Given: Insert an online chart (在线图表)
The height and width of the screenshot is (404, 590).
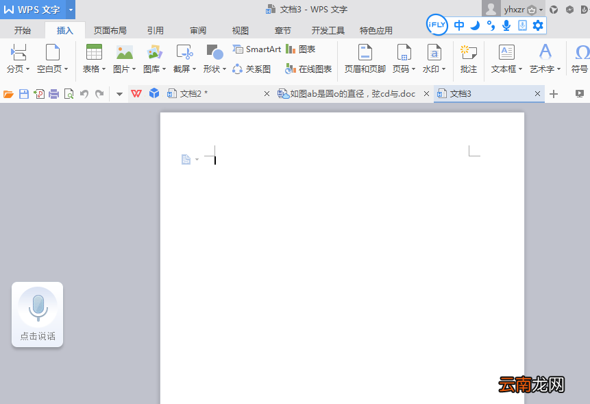Looking at the screenshot, I should click(x=308, y=69).
